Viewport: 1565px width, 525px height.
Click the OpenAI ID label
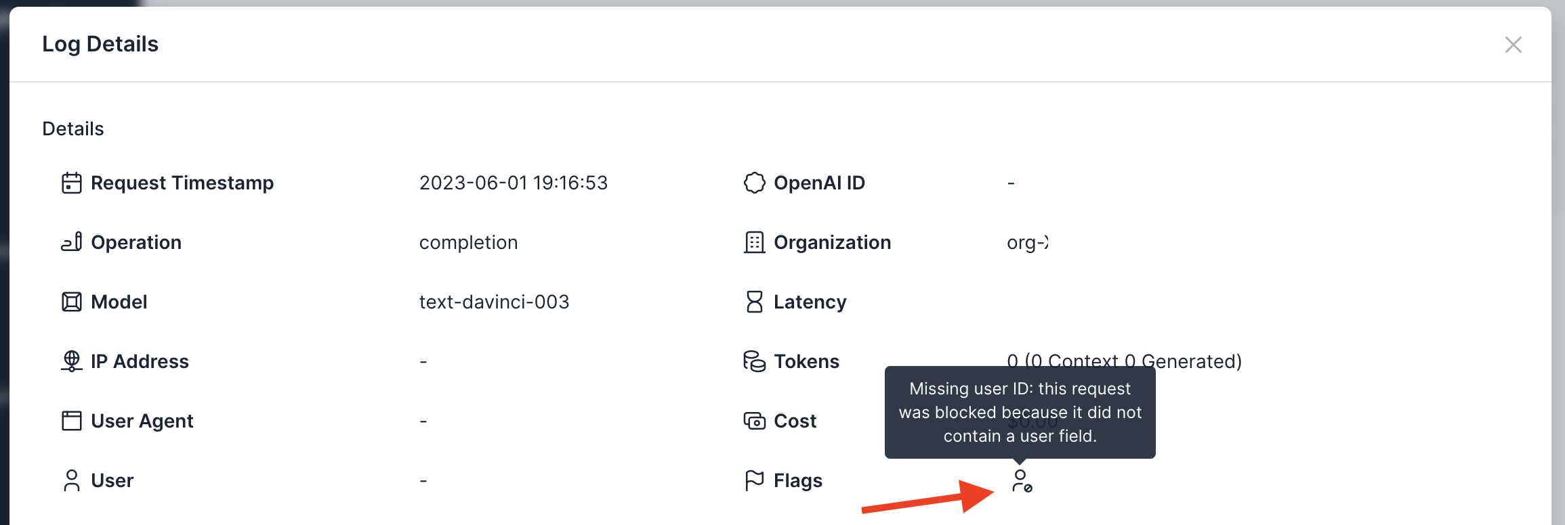(x=820, y=183)
